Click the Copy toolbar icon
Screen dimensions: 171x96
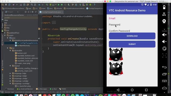click(x=24, y=5)
